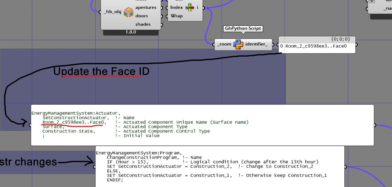Click the GhPython Script tooltip label
The image size is (392, 187).
point(243,29)
